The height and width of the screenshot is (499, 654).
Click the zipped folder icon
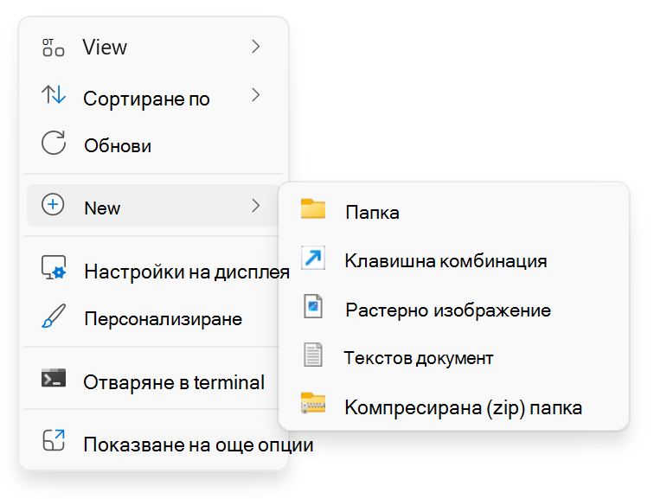tap(313, 403)
